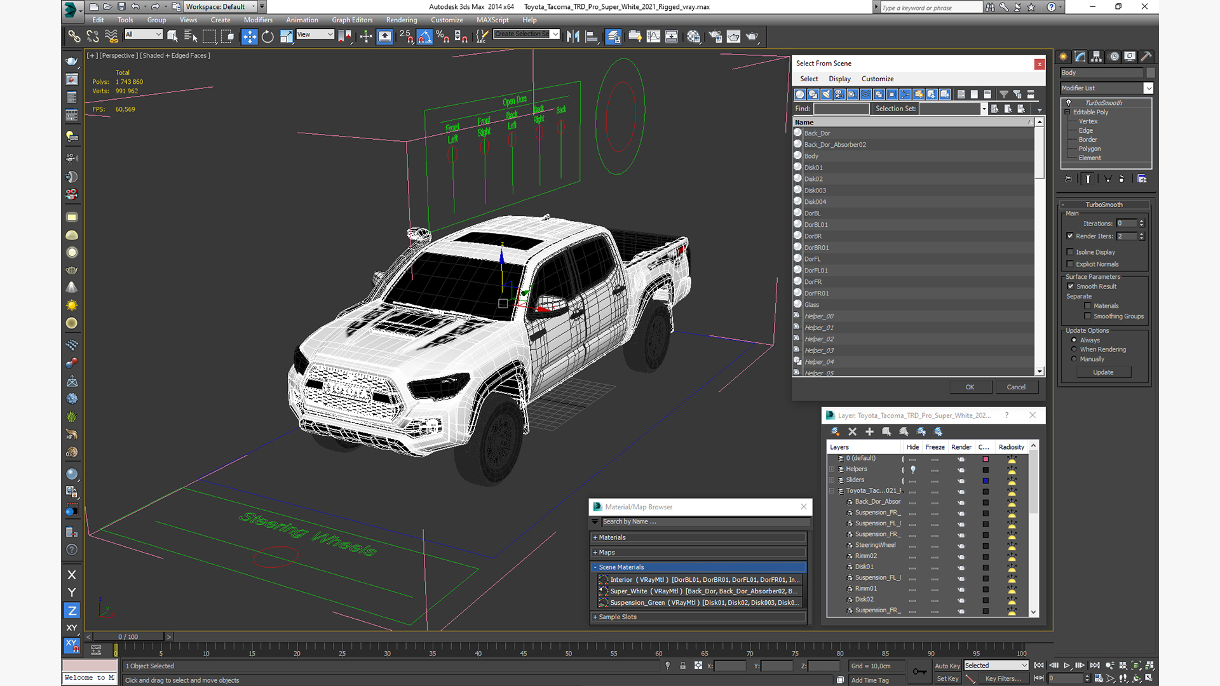Click the Select and Link tool
Viewport: 1220px width, 686px height.
click(74, 37)
